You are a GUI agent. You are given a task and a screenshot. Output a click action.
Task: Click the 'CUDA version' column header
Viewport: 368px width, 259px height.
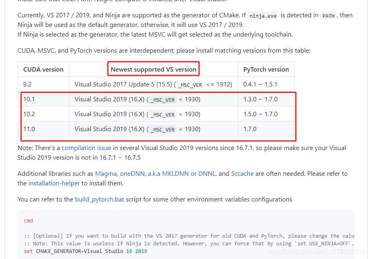point(43,69)
